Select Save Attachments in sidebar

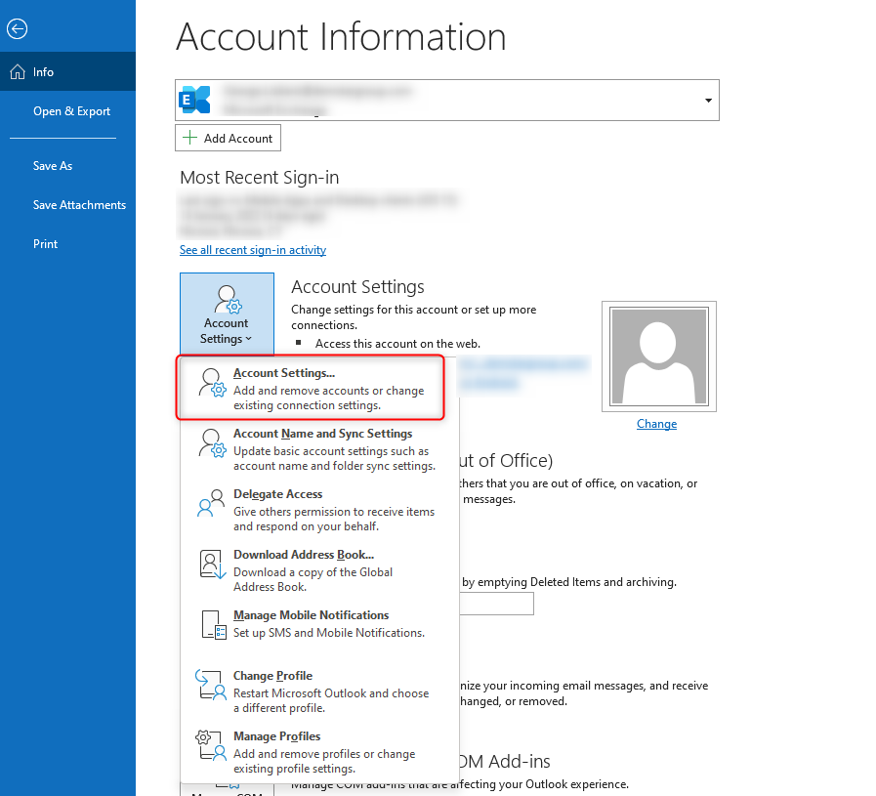pos(79,205)
